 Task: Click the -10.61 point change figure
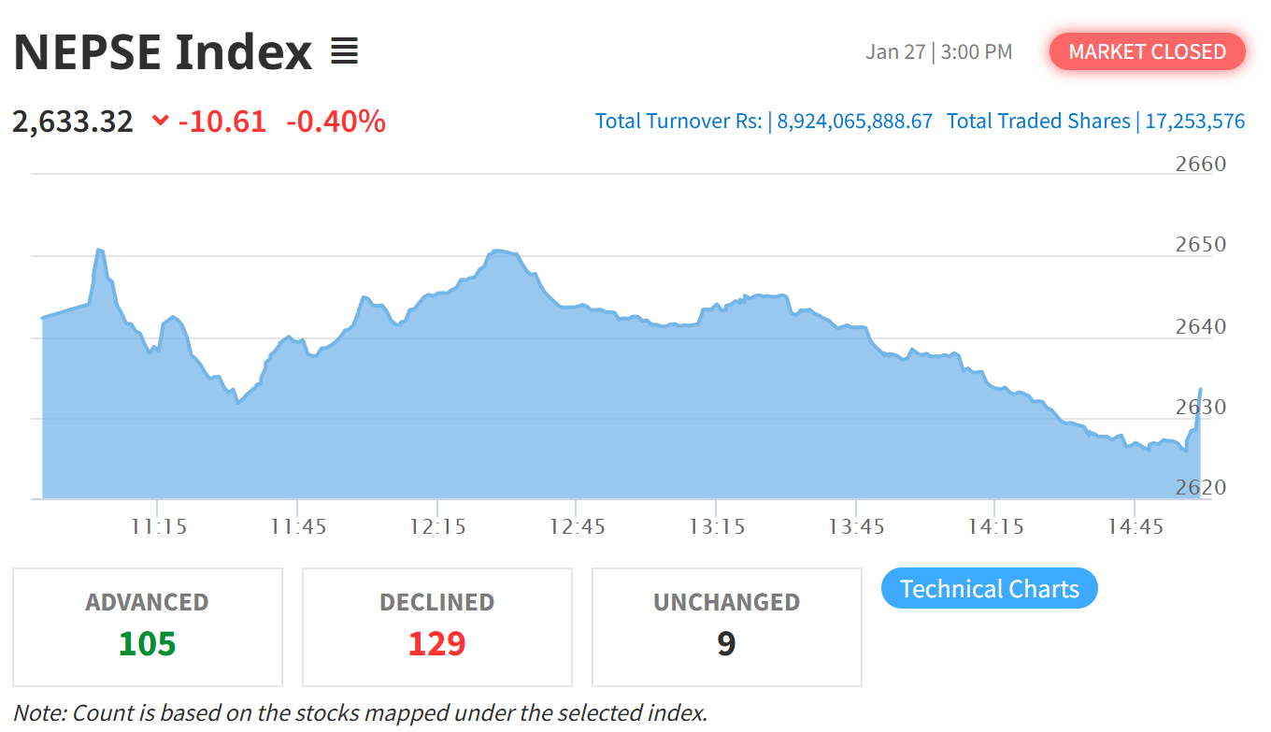(x=221, y=122)
